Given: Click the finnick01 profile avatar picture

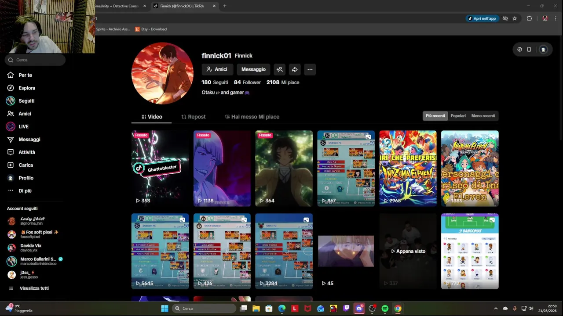Looking at the screenshot, I should pos(162,73).
